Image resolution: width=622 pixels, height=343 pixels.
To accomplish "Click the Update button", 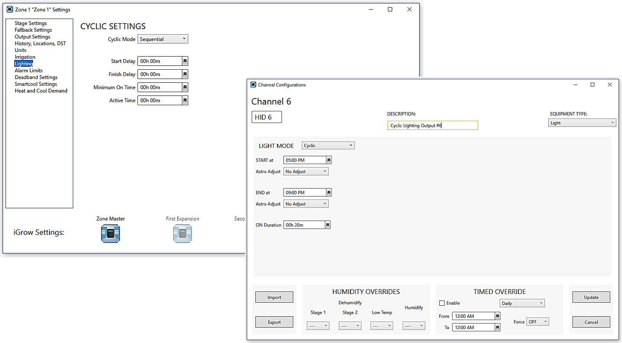I will tap(591, 297).
